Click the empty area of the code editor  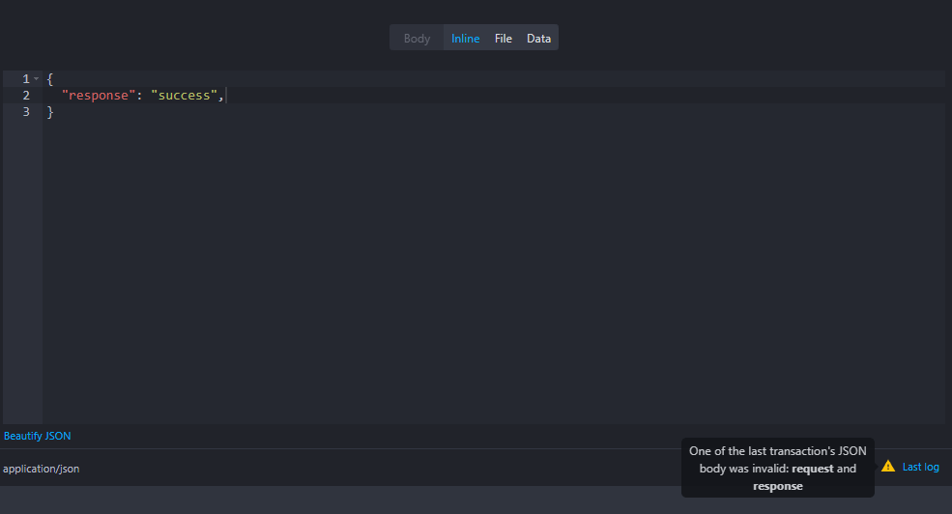pyautogui.click(x=483, y=271)
